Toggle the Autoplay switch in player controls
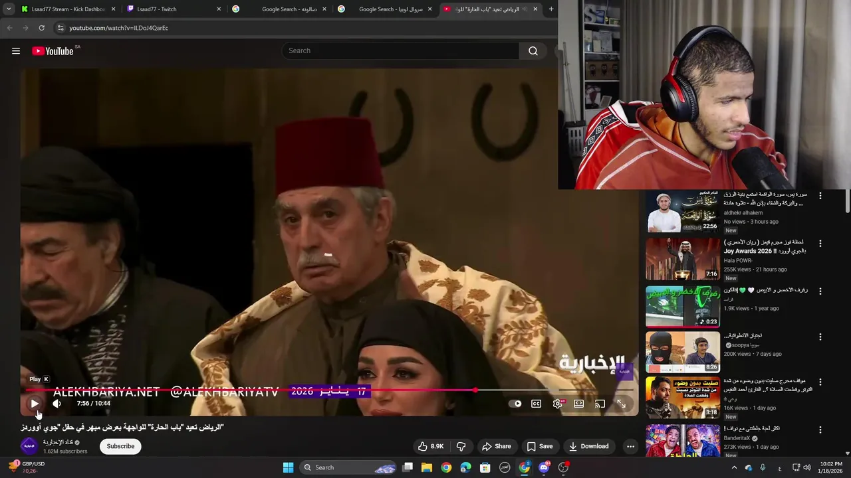Screen dimensions: 851x478 tap(515, 404)
